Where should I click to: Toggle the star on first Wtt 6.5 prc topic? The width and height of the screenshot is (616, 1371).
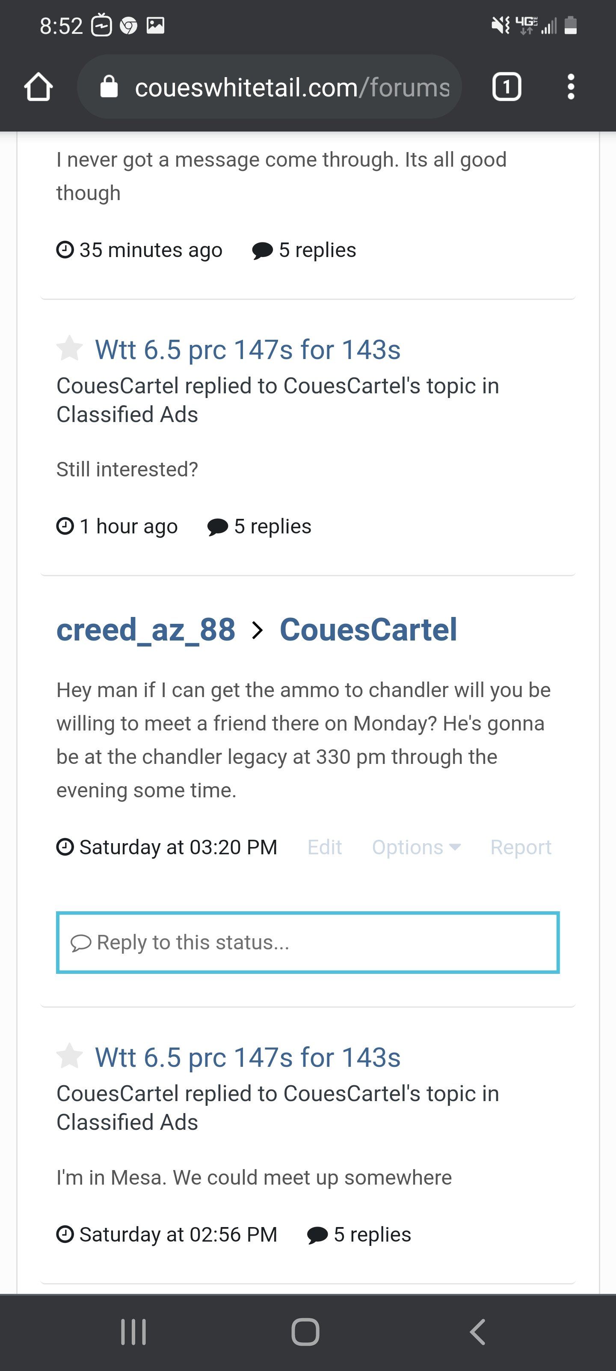click(70, 349)
